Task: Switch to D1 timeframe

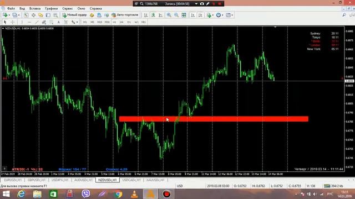Action: pyautogui.click(x=129, y=22)
